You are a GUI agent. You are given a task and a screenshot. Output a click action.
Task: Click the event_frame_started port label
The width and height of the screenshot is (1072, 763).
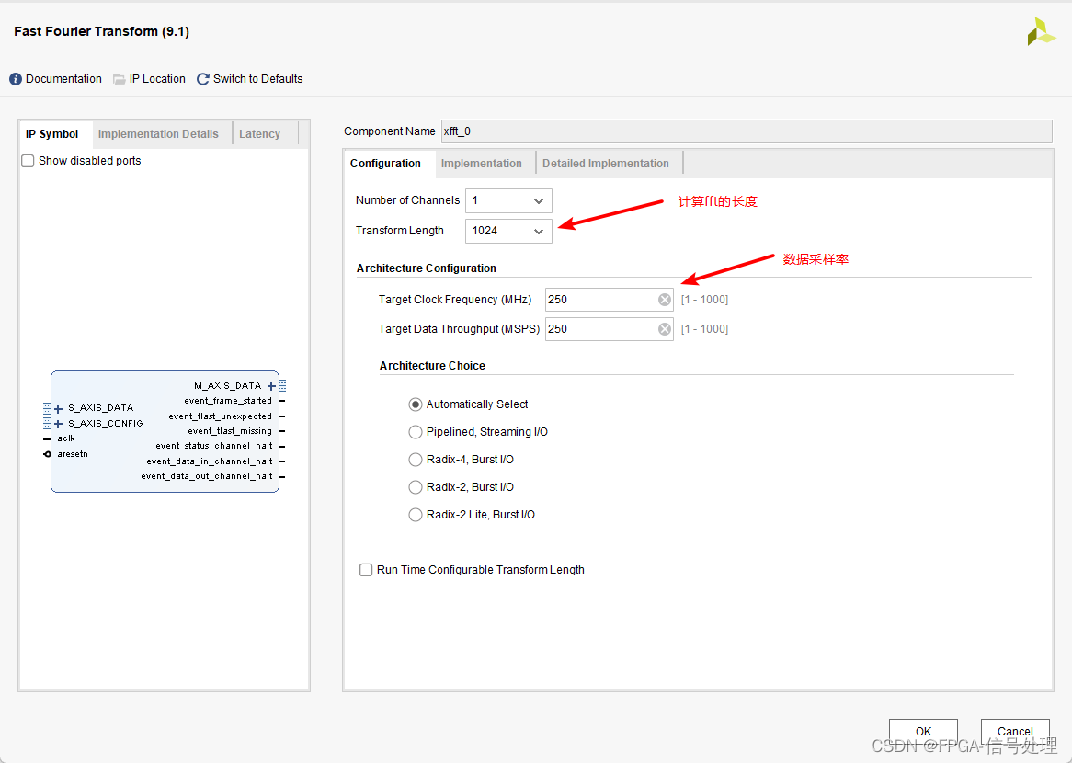[x=228, y=401]
